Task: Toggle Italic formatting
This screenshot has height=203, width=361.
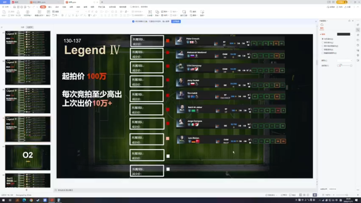Action: 66,15
